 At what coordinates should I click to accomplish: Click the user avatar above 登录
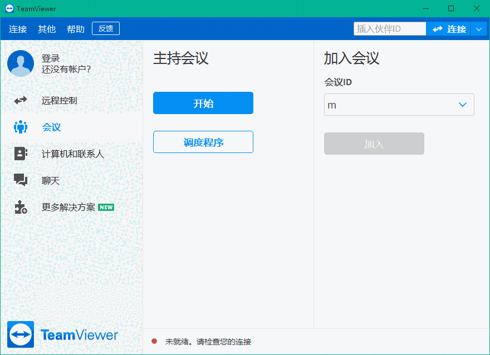[21, 63]
